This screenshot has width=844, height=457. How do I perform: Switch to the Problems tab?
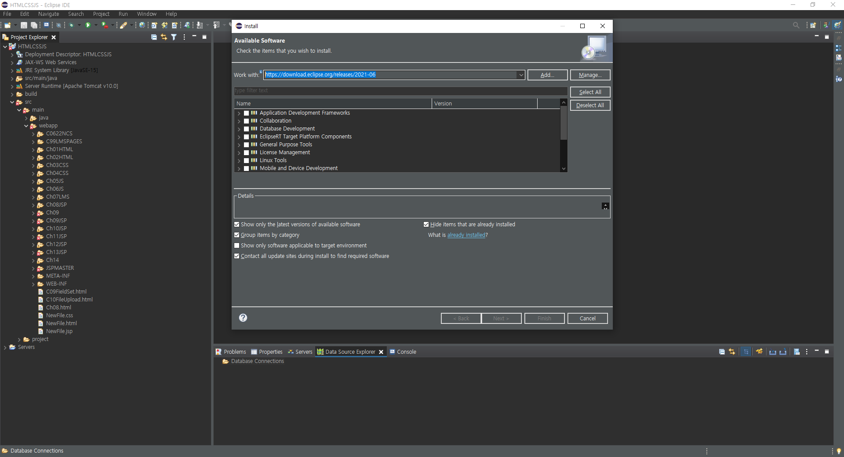[x=231, y=352]
